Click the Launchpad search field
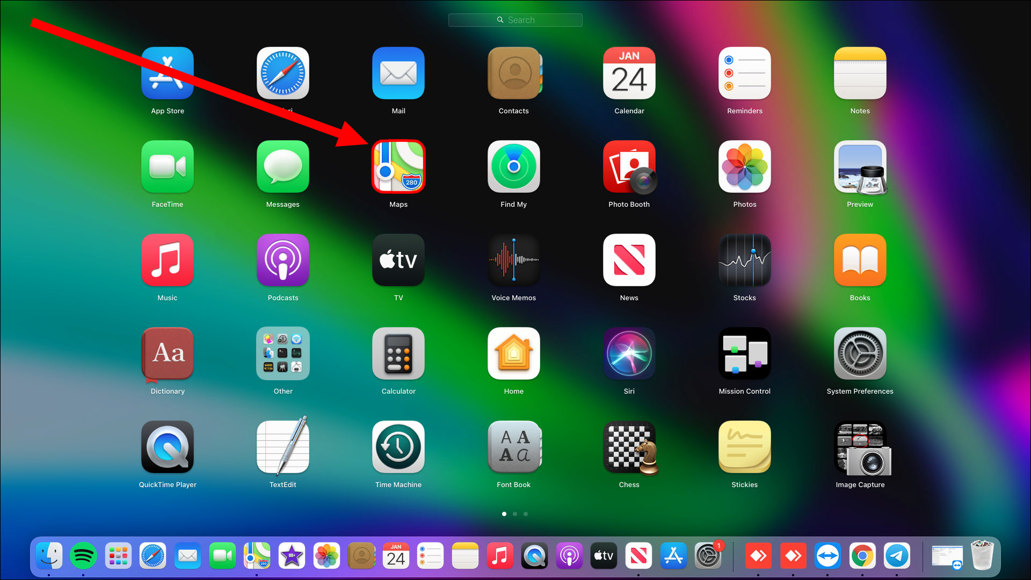Image resolution: width=1031 pixels, height=580 pixels. point(515,20)
